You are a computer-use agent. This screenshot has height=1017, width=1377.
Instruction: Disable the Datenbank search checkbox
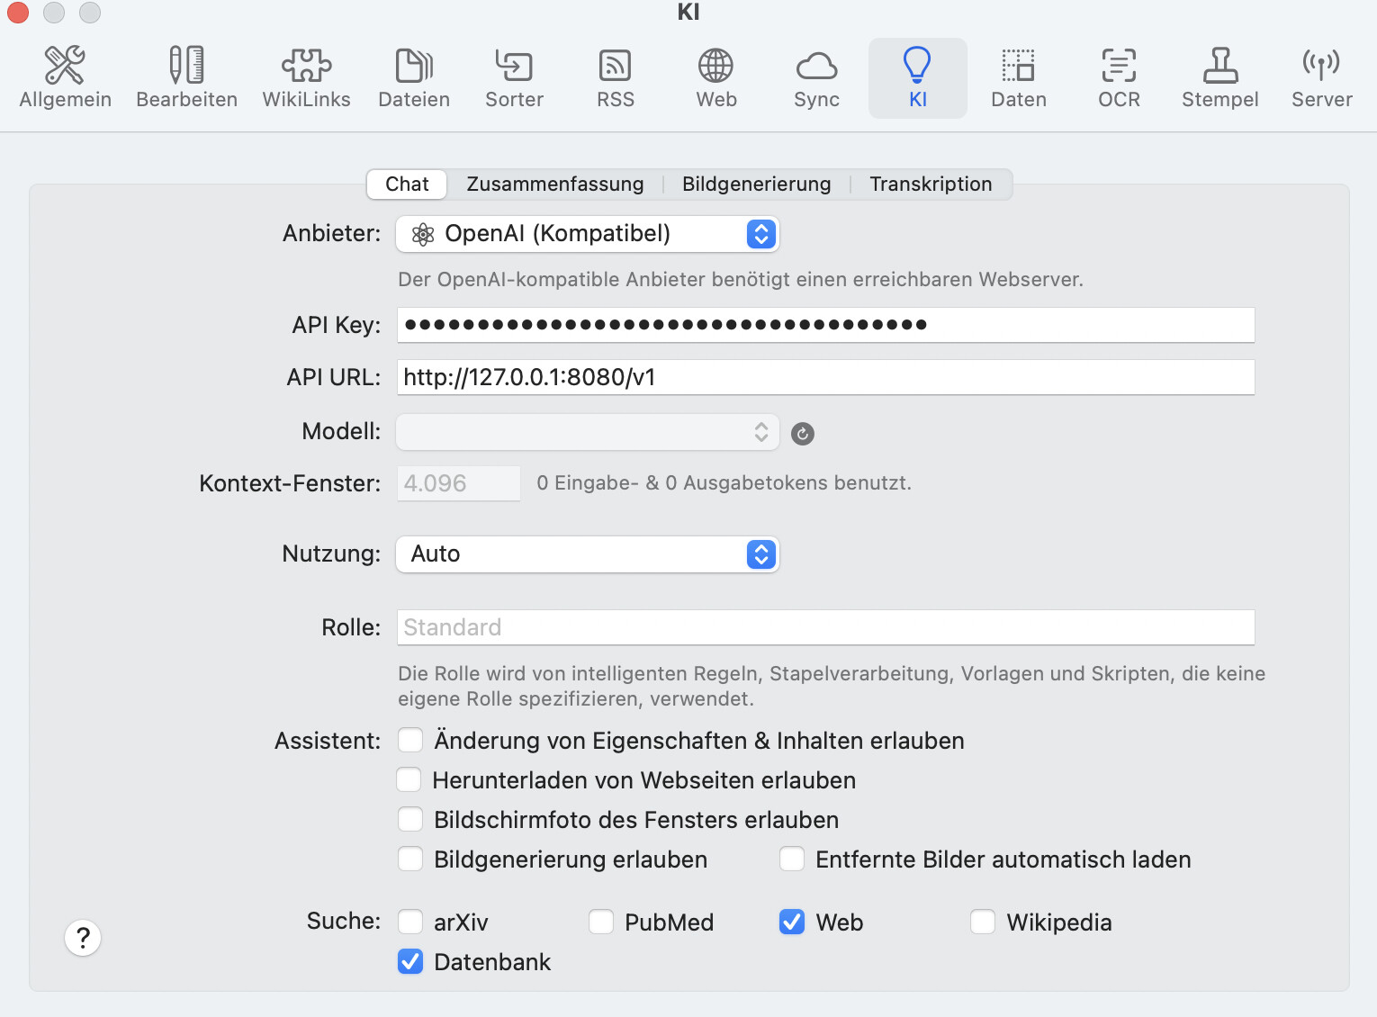pos(410,961)
